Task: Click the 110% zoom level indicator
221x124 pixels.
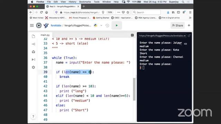Action: [x=110, y=12]
